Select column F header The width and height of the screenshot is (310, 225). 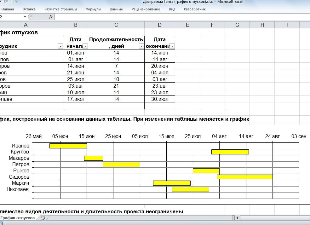(x=212, y=25)
